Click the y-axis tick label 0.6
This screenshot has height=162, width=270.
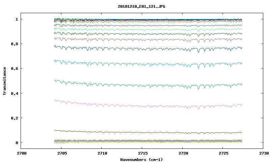click(x=15, y=69)
